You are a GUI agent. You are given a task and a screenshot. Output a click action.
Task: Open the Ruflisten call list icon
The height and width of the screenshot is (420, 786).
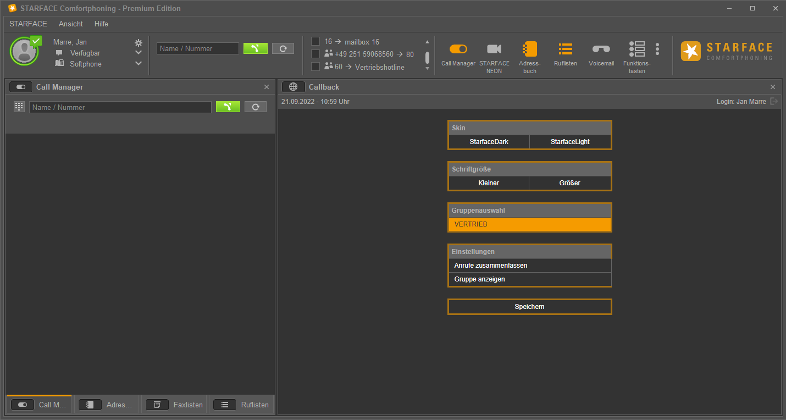pyautogui.click(x=565, y=49)
